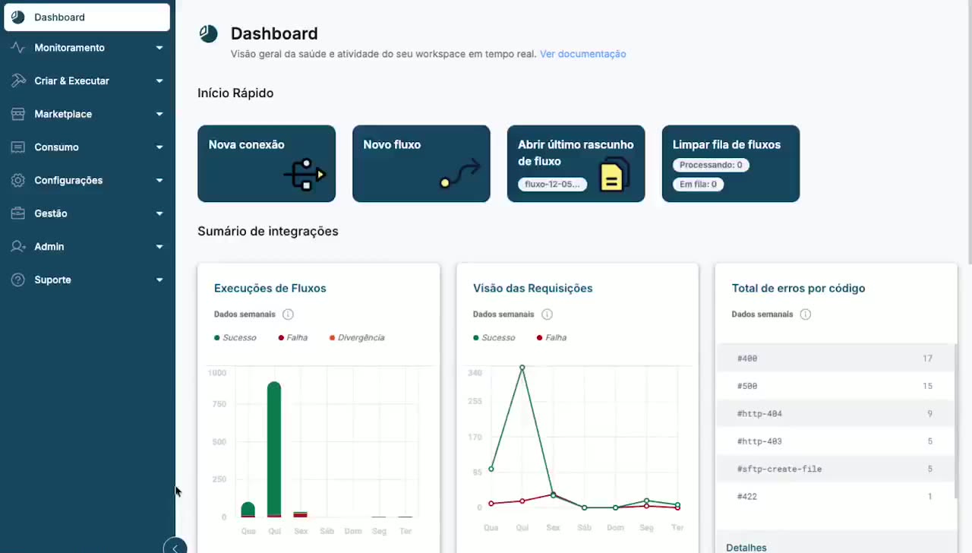Expand the Gestão dropdown arrow
This screenshot has width=972, height=553.
pos(159,213)
